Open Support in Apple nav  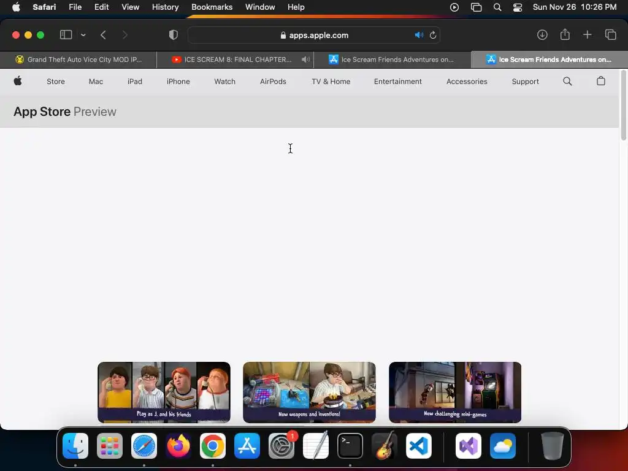(525, 82)
